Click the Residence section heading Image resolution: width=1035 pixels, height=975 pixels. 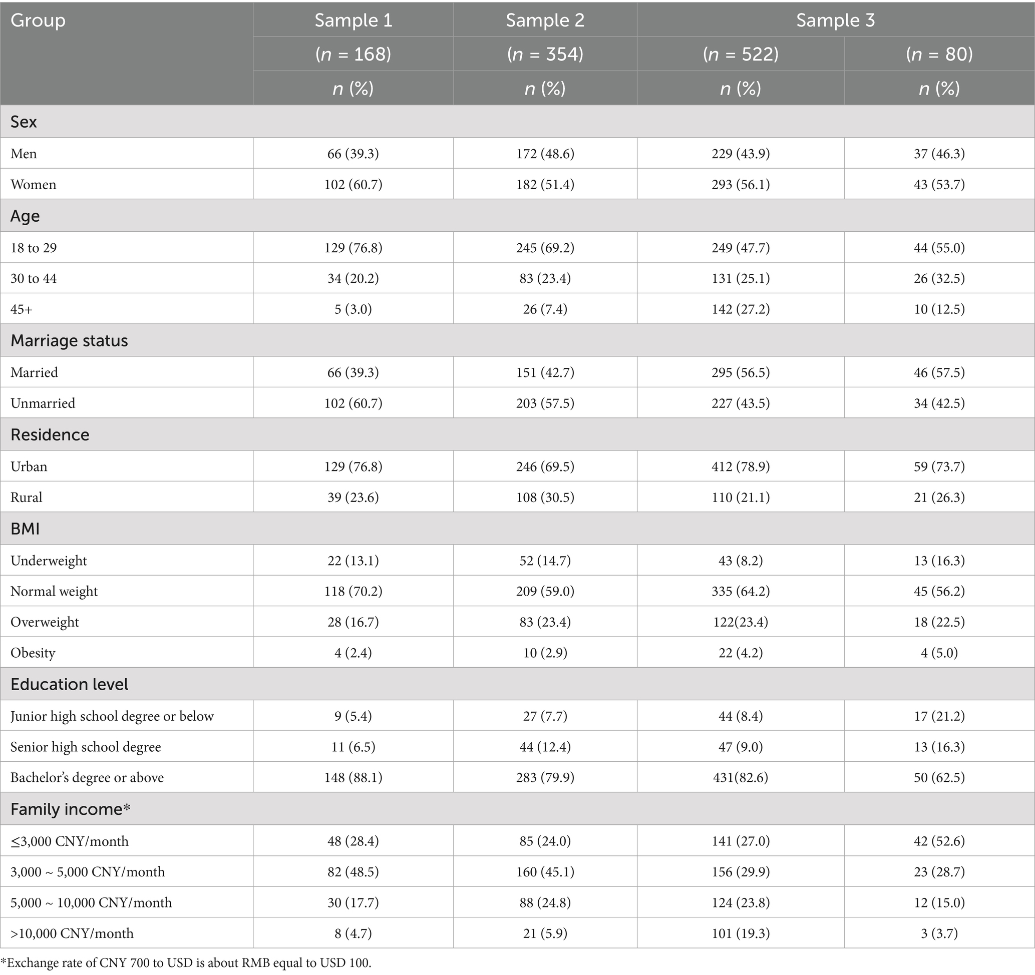(x=50, y=435)
